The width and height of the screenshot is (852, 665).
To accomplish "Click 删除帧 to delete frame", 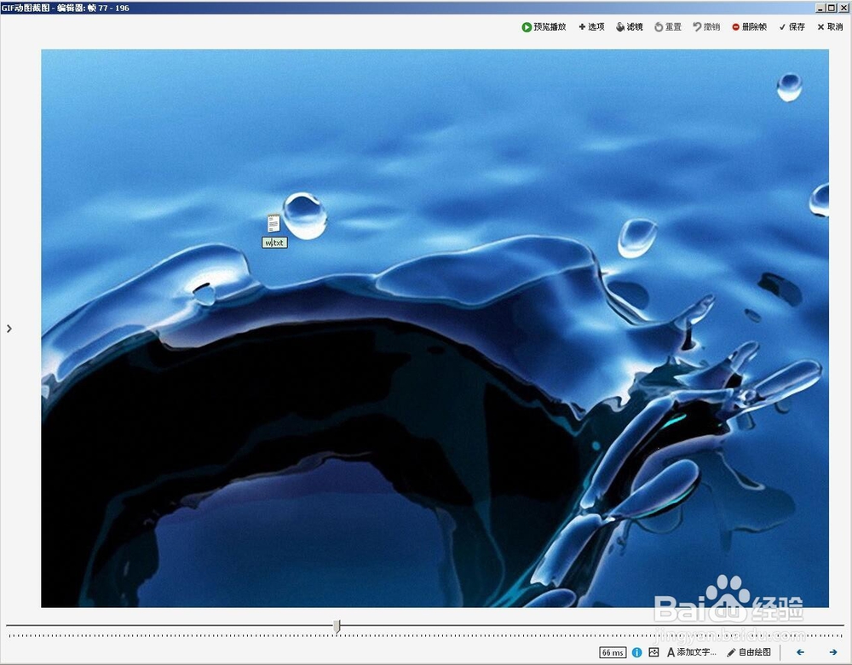I will [749, 26].
